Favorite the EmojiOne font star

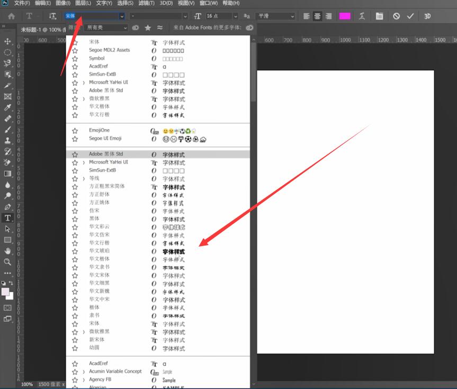coord(75,131)
